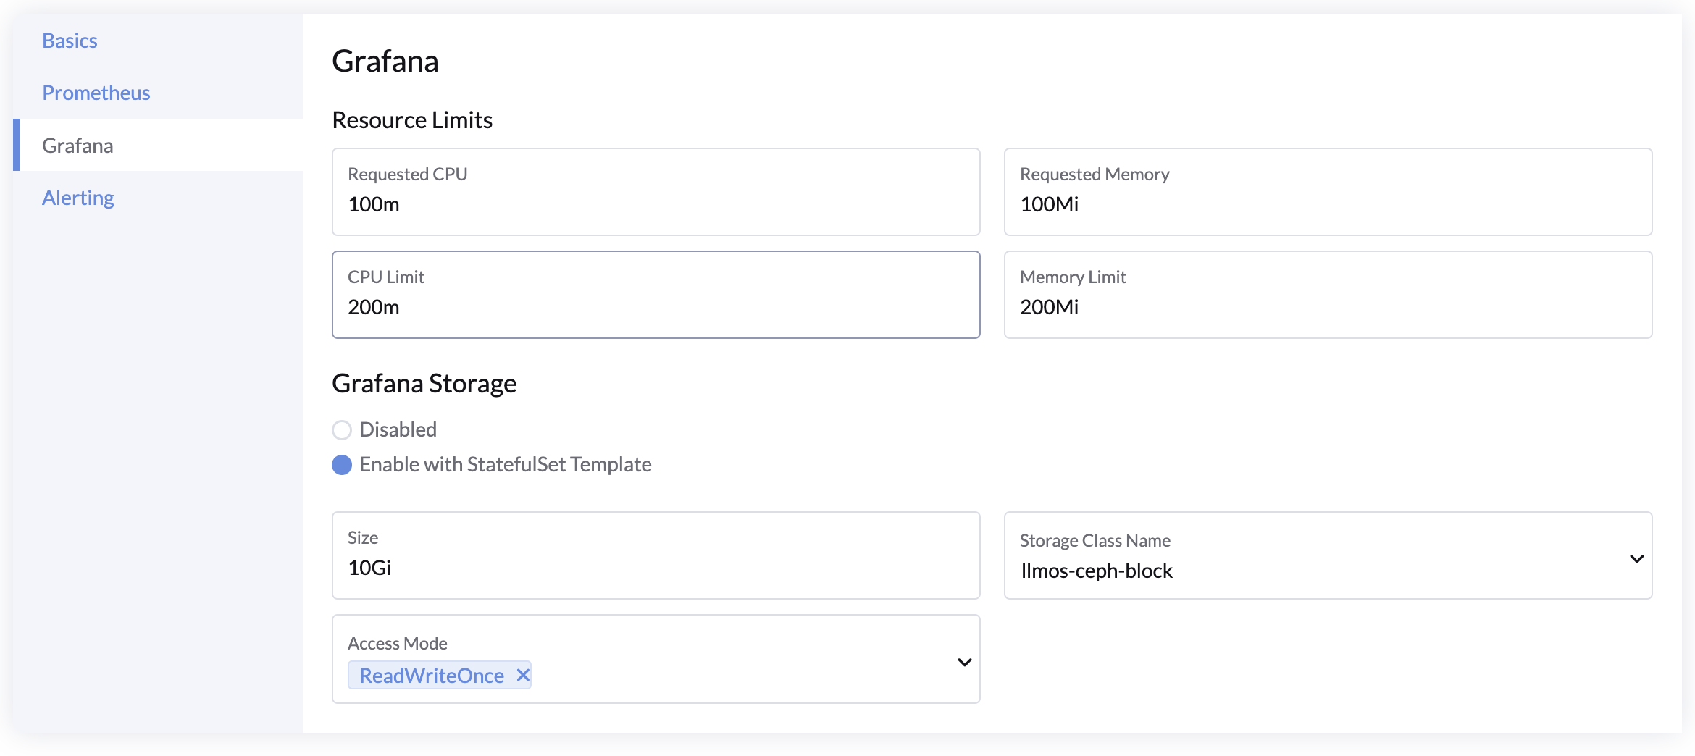Screen dimensions: 1695x756
Task: Go to the Alerting section
Action: pyautogui.click(x=78, y=198)
